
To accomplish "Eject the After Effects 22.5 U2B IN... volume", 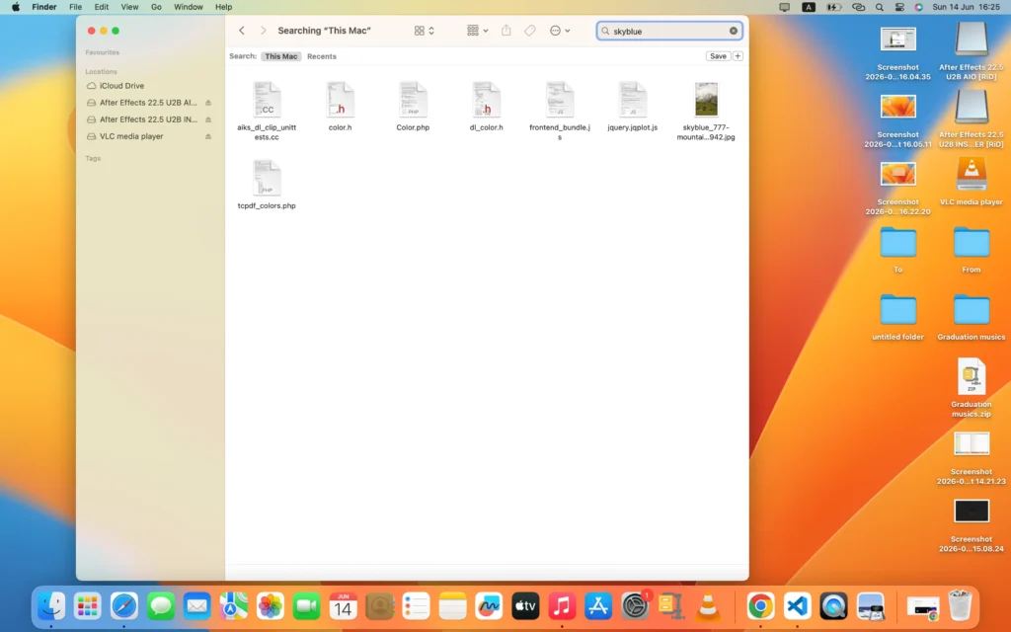I will point(208,119).
